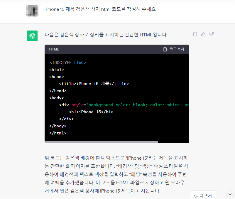The image size is (235, 199).
Task: Click the opening <body> code line
Action: (57, 98)
